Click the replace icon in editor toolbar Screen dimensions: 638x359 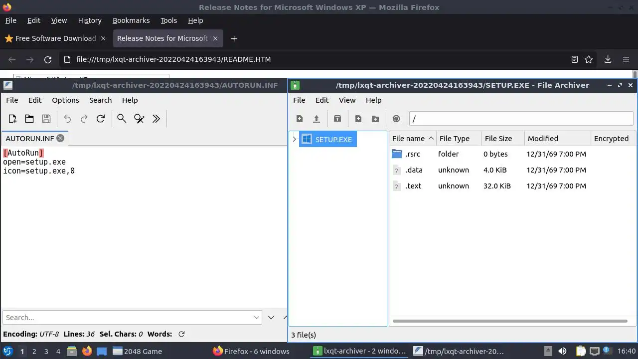pyautogui.click(x=139, y=119)
